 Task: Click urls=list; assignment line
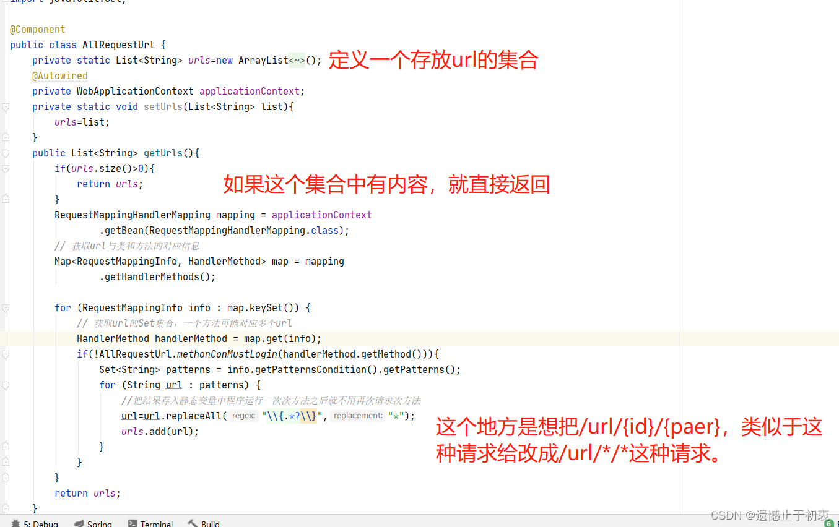pos(82,122)
